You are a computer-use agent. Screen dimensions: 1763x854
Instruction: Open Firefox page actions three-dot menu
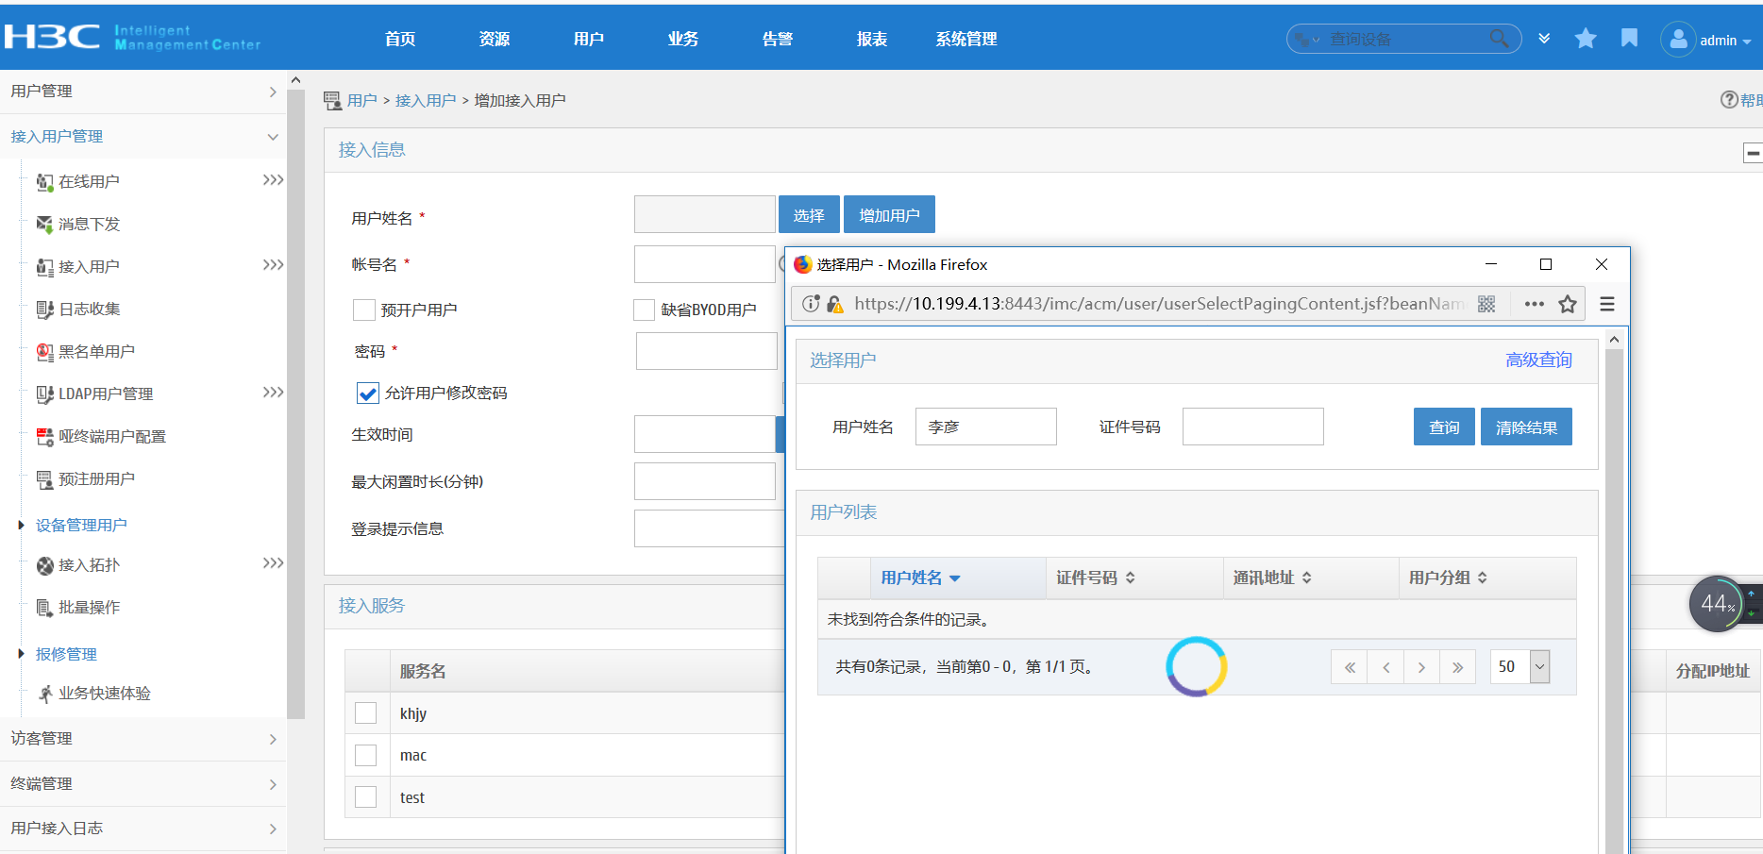pos(1534,304)
